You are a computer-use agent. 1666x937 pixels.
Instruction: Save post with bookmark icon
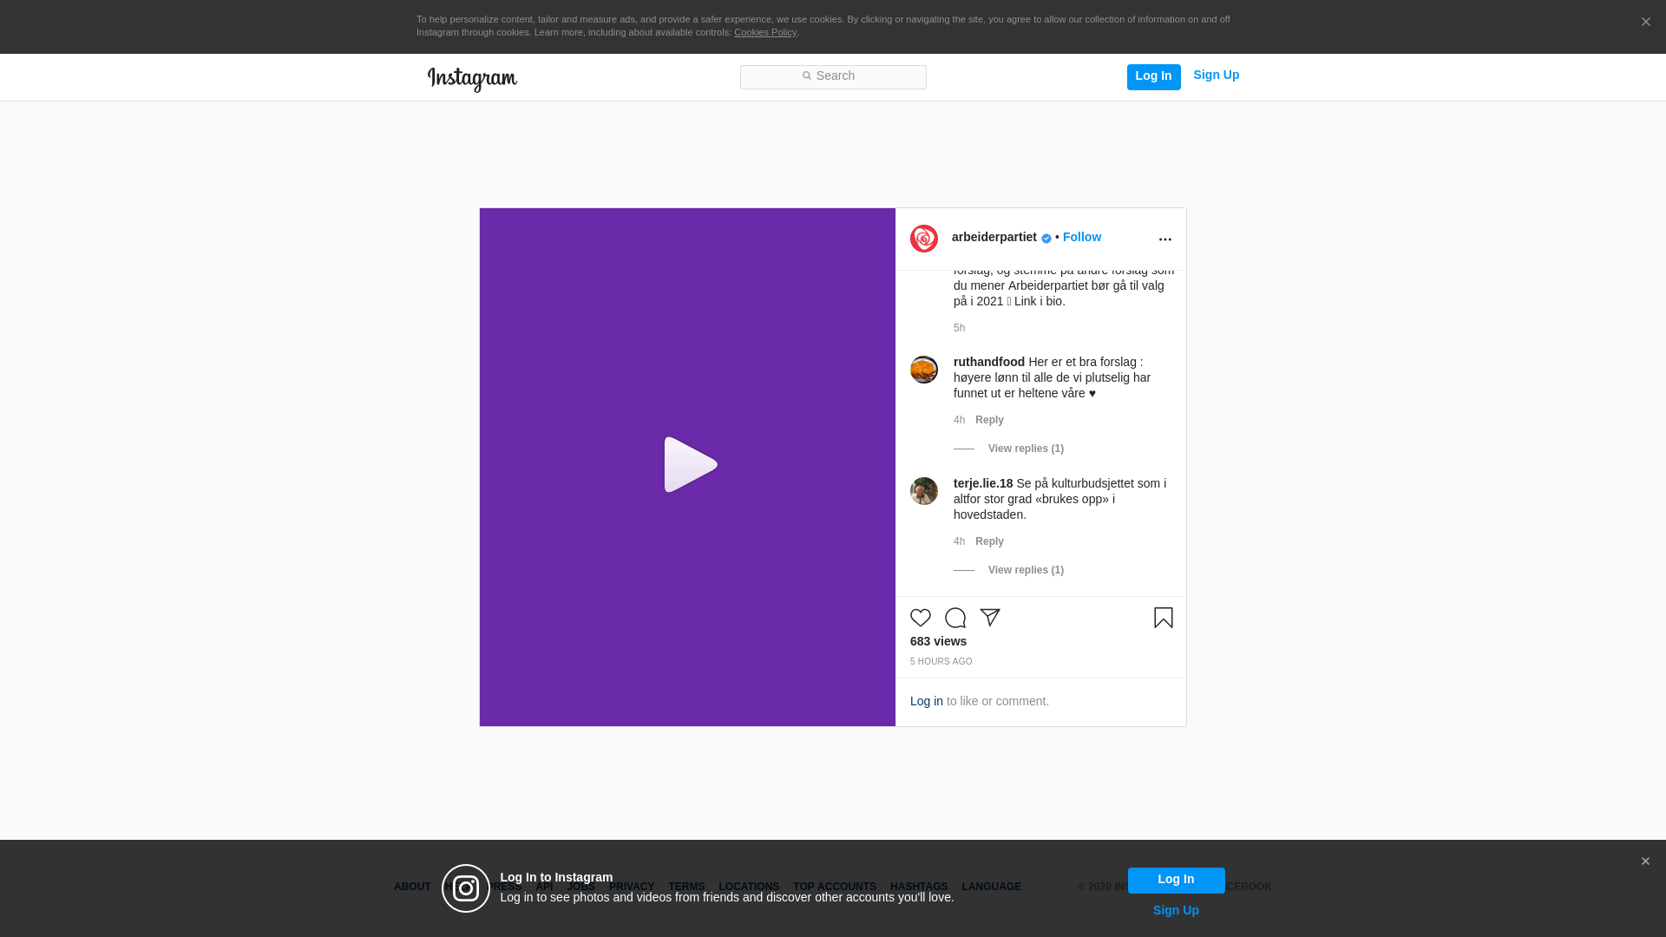tap(1164, 618)
